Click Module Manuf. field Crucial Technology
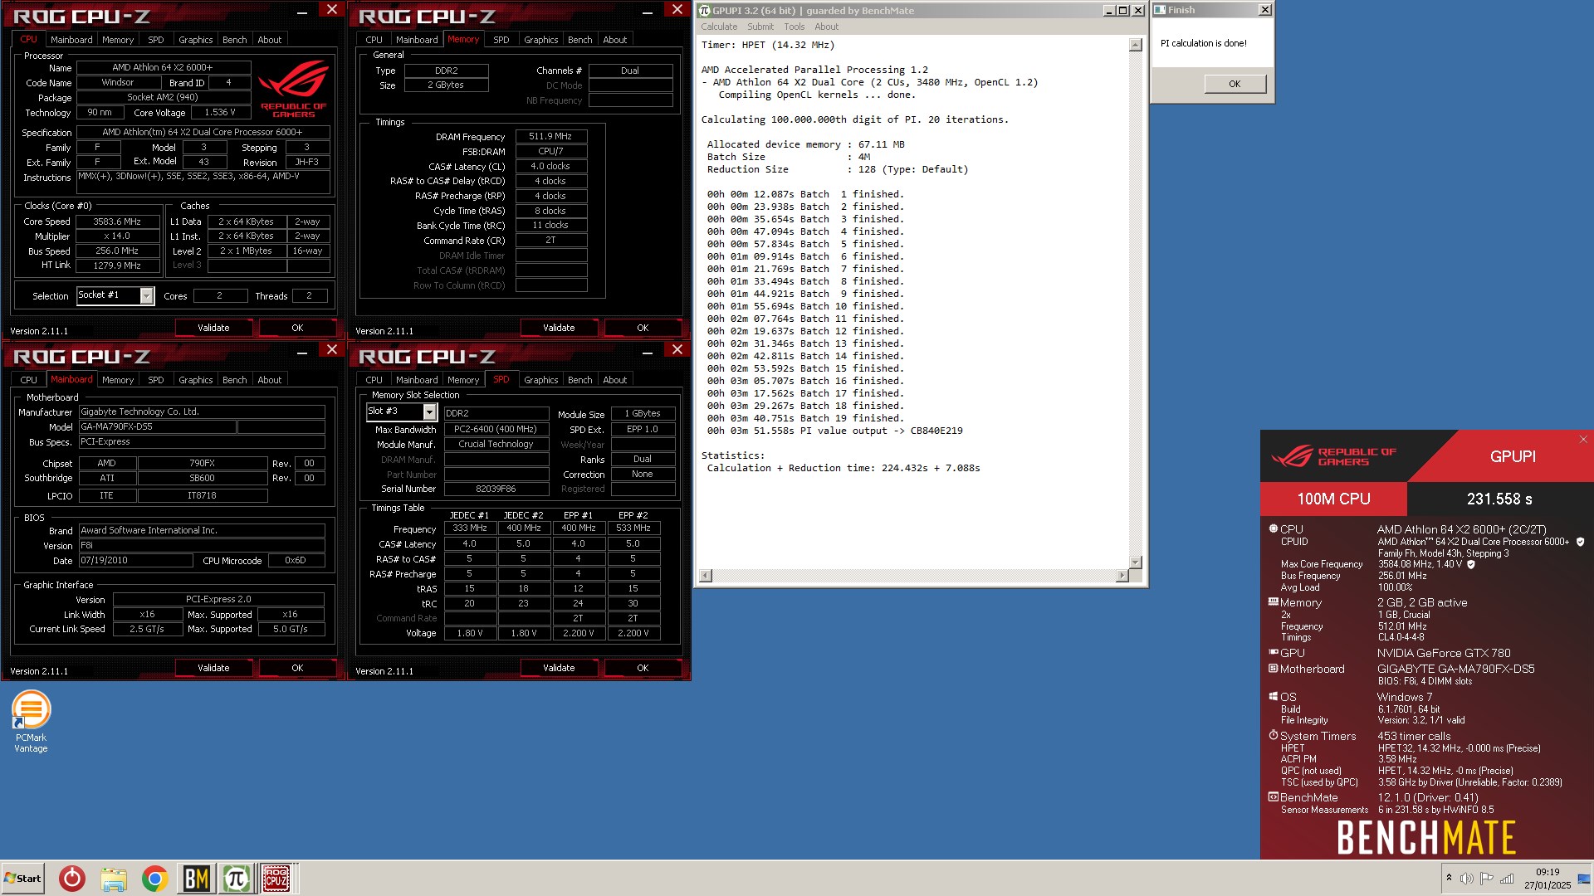Viewport: 1594px width, 896px height. [x=496, y=444]
